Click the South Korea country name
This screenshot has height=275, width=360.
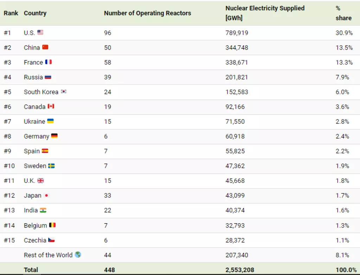(41, 92)
